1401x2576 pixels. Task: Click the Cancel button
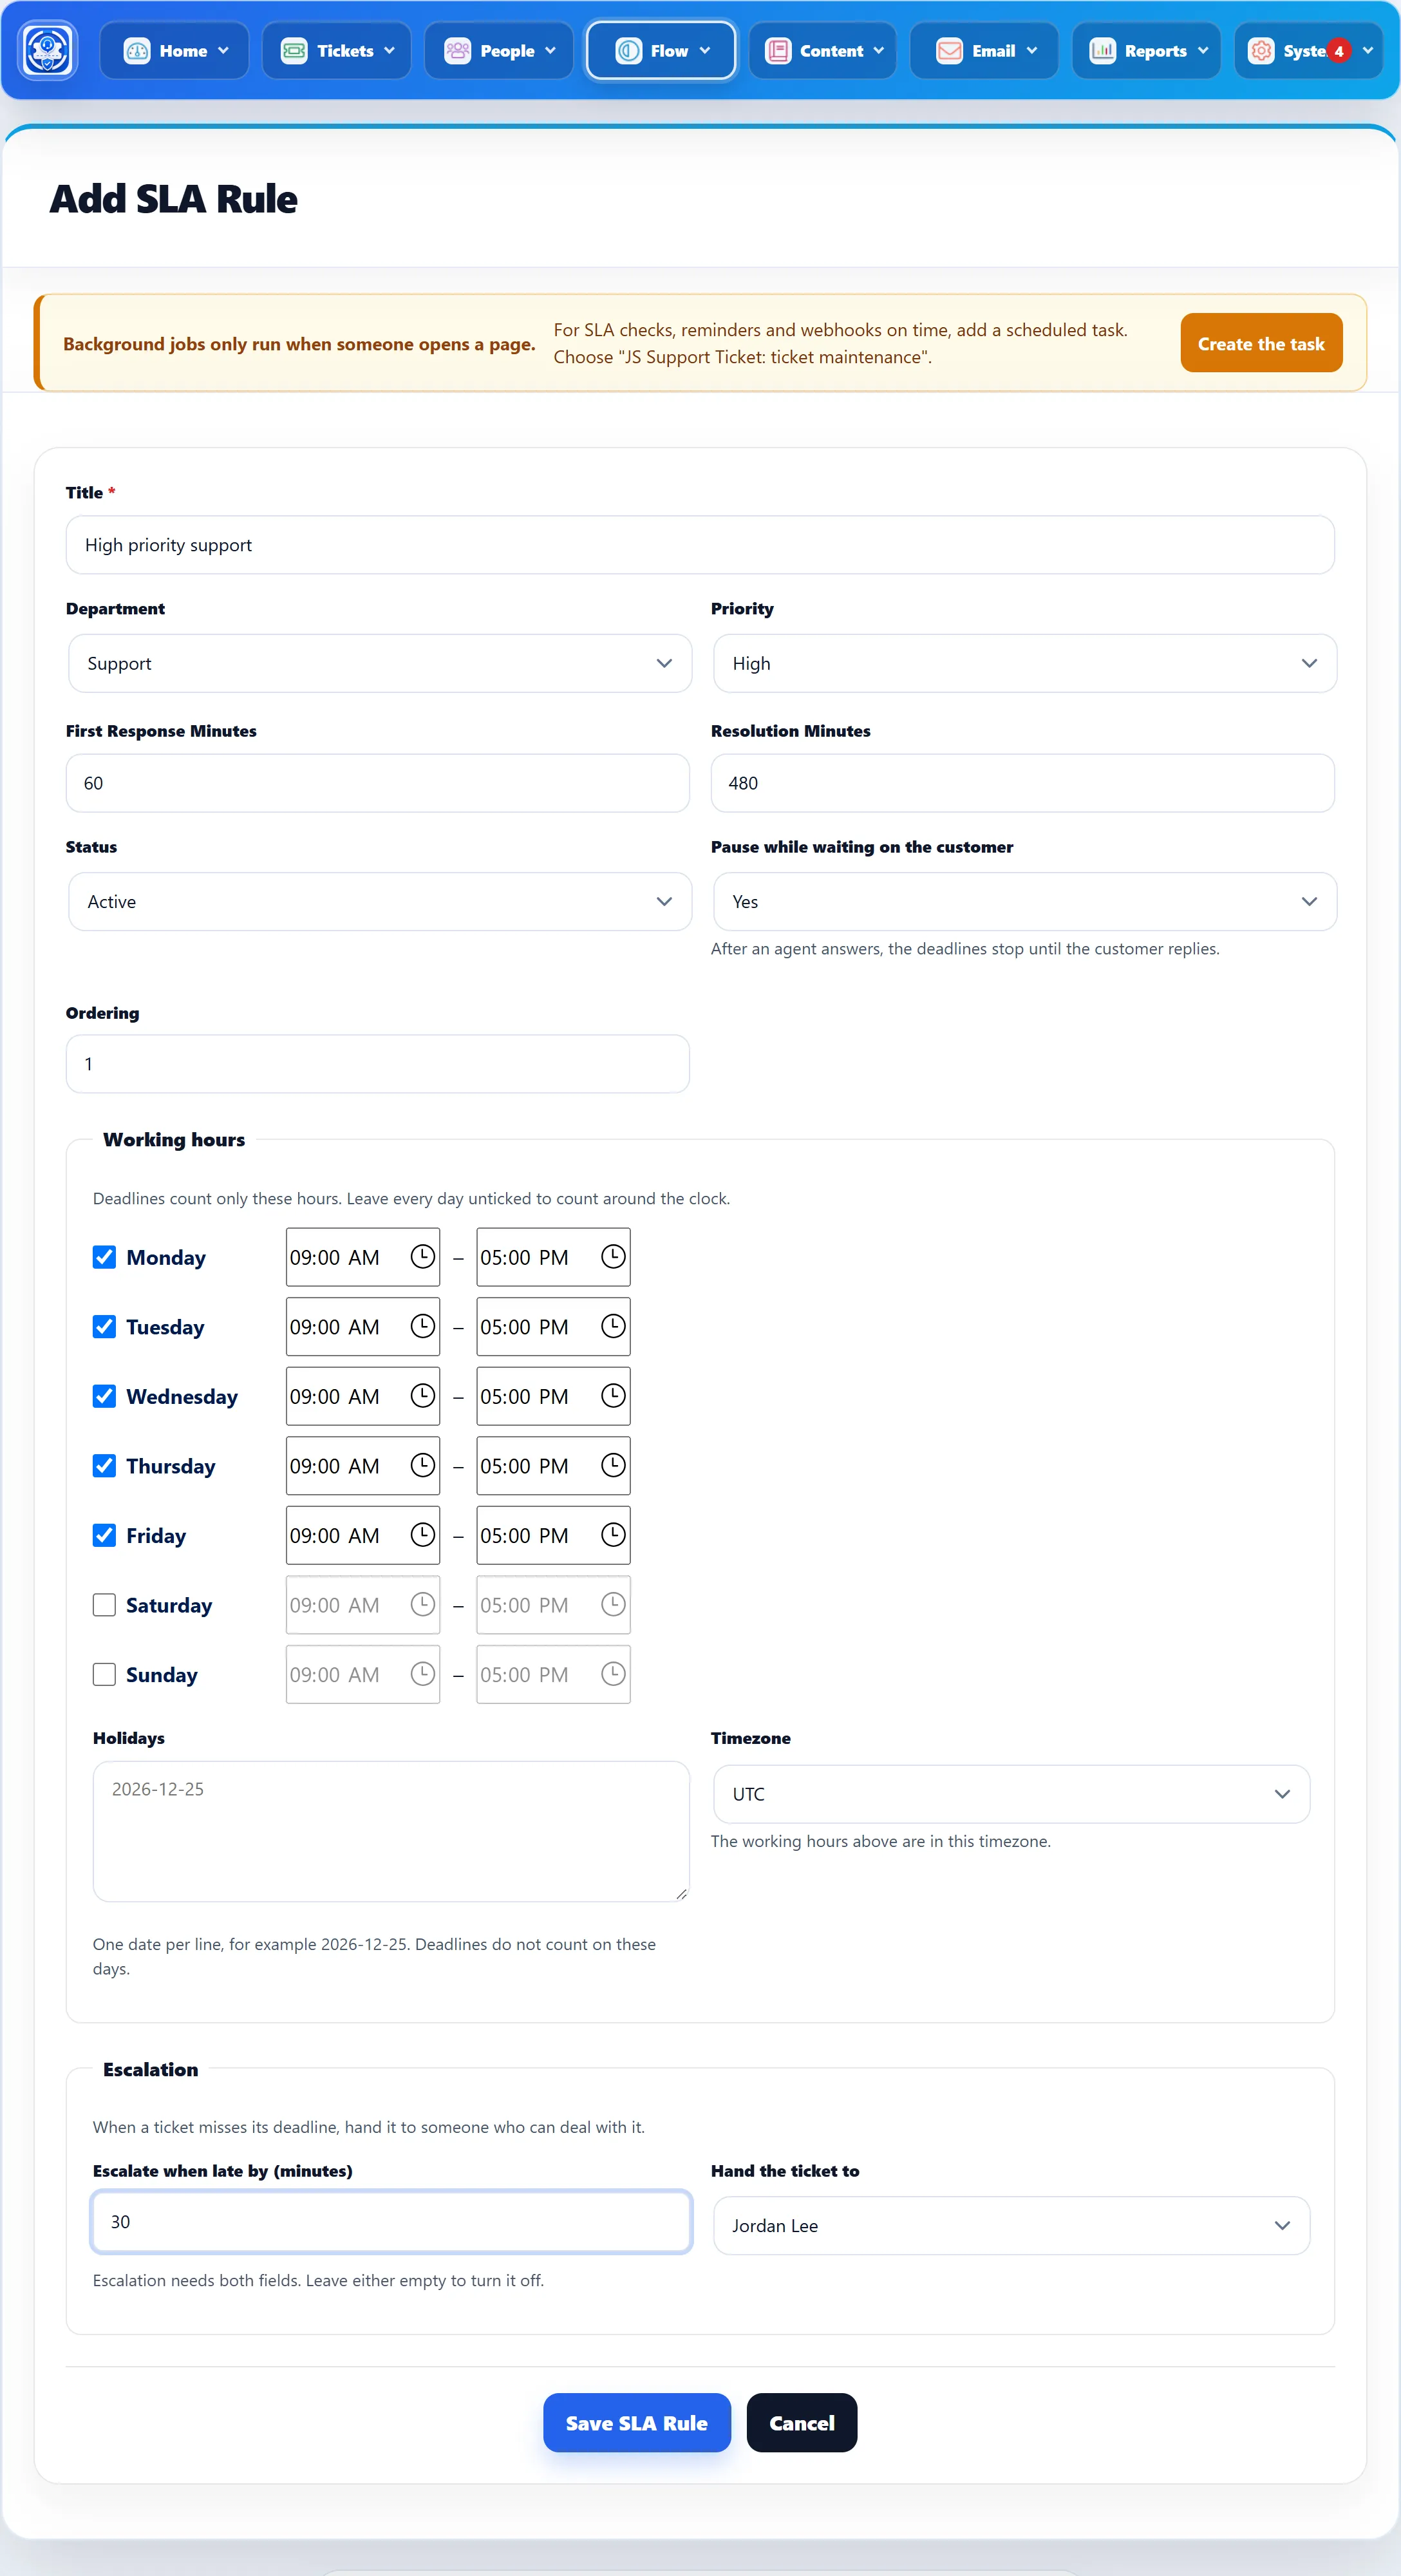point(802,2422)
